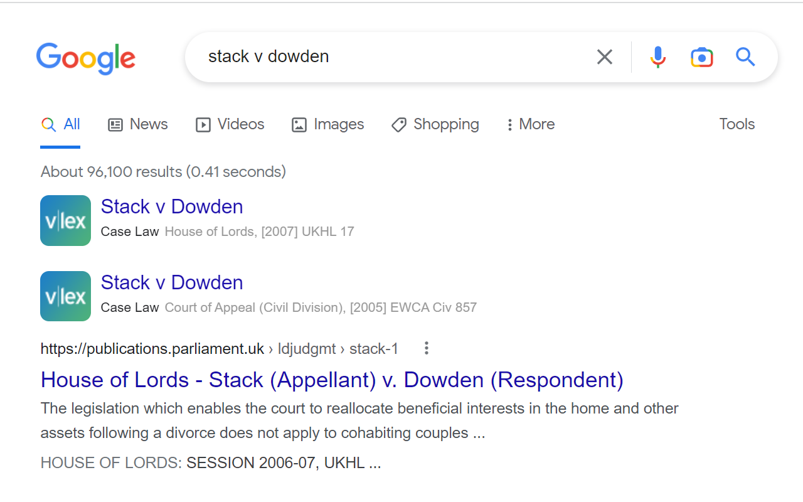Click the blue magnifying glass search button
Viewport: 803px width, 502px height.
click(x=745, y=57)
